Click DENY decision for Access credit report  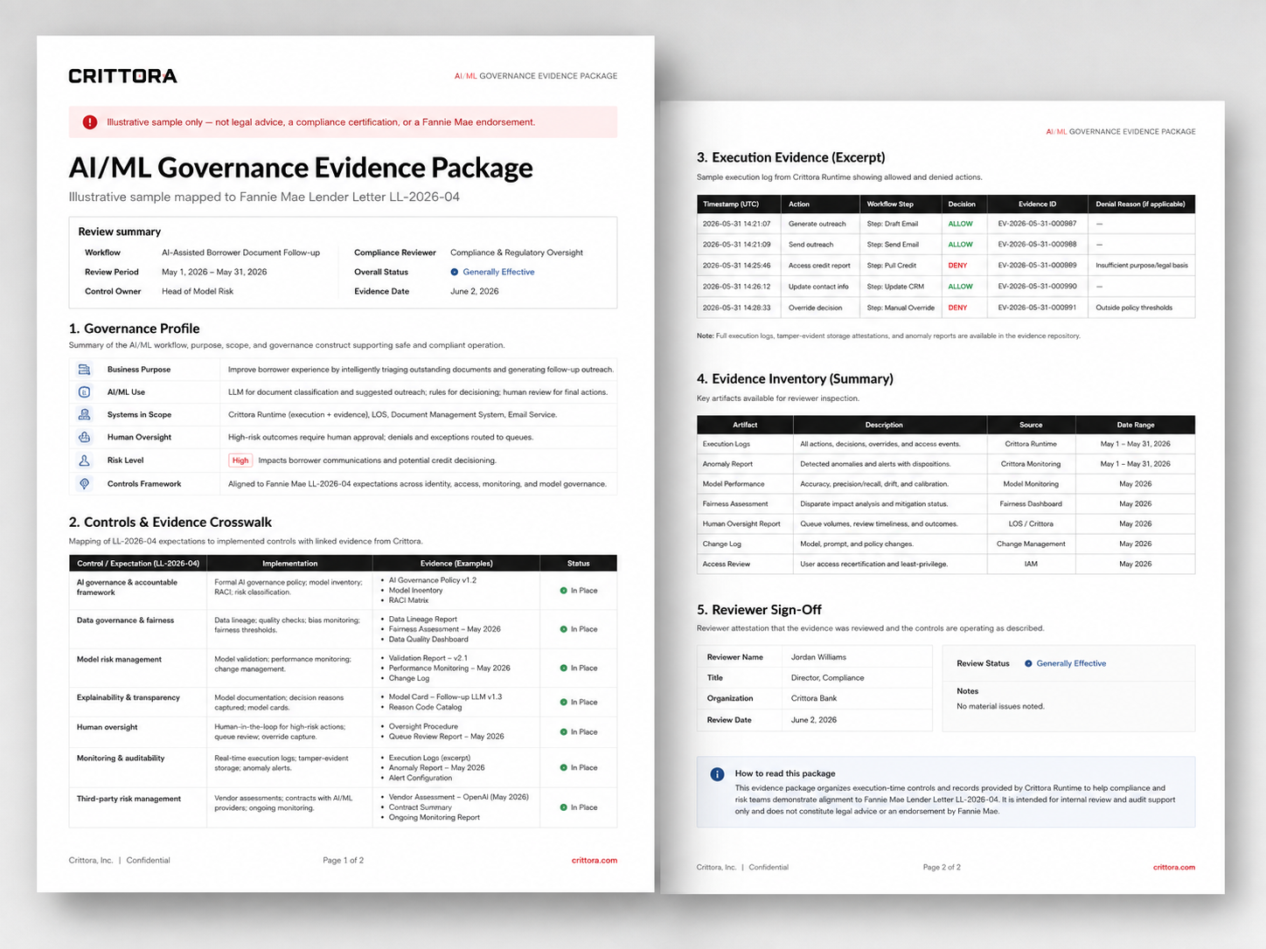(957, 266)
